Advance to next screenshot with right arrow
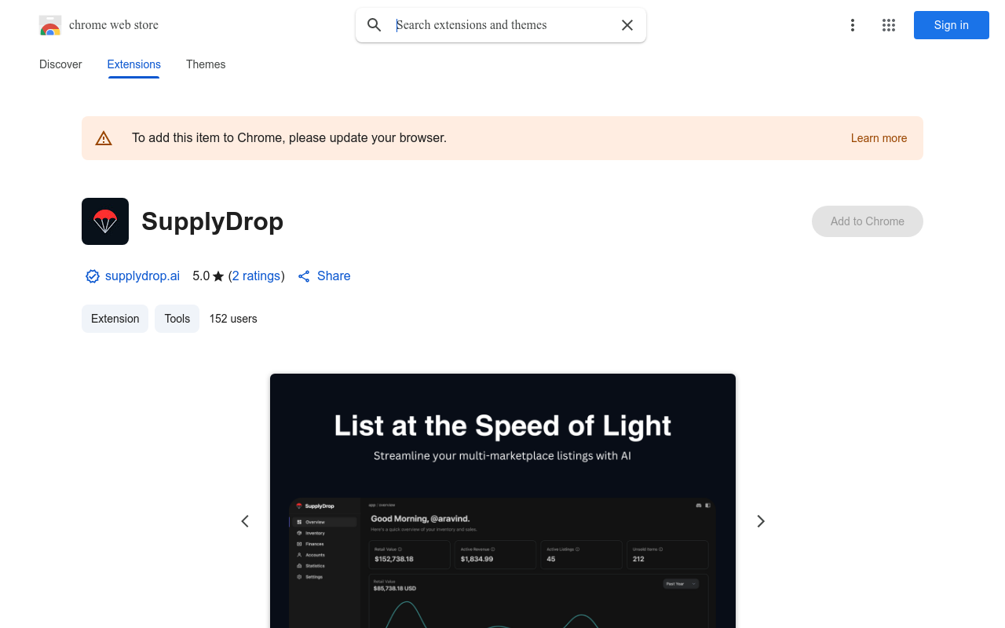The width and height of the screenshot is (1005, 628). tap(760, 521)
